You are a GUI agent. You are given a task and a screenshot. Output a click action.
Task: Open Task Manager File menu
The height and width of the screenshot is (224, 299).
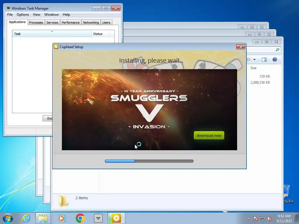point(10,15)
